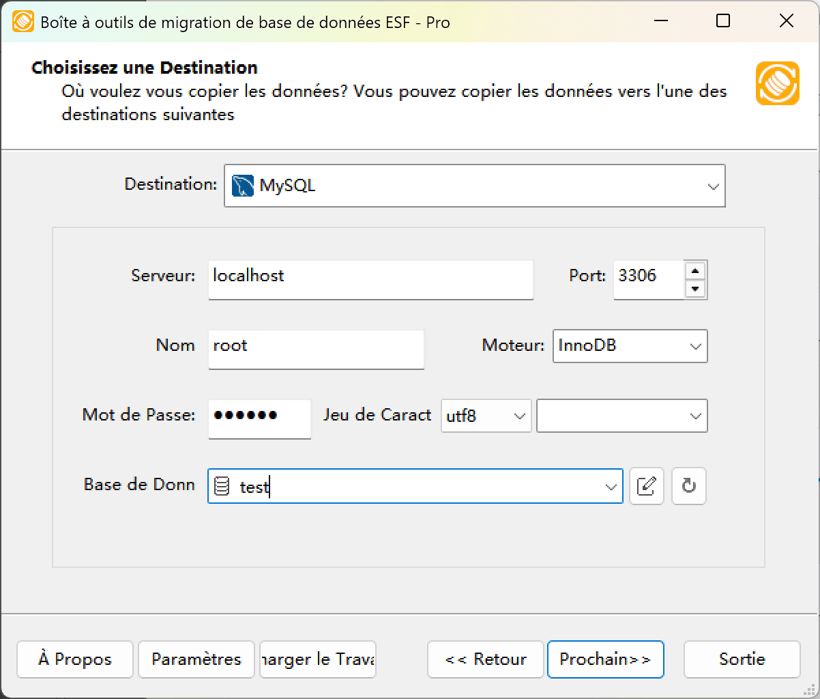Click the Port up arrow stepper

[695, 270]
